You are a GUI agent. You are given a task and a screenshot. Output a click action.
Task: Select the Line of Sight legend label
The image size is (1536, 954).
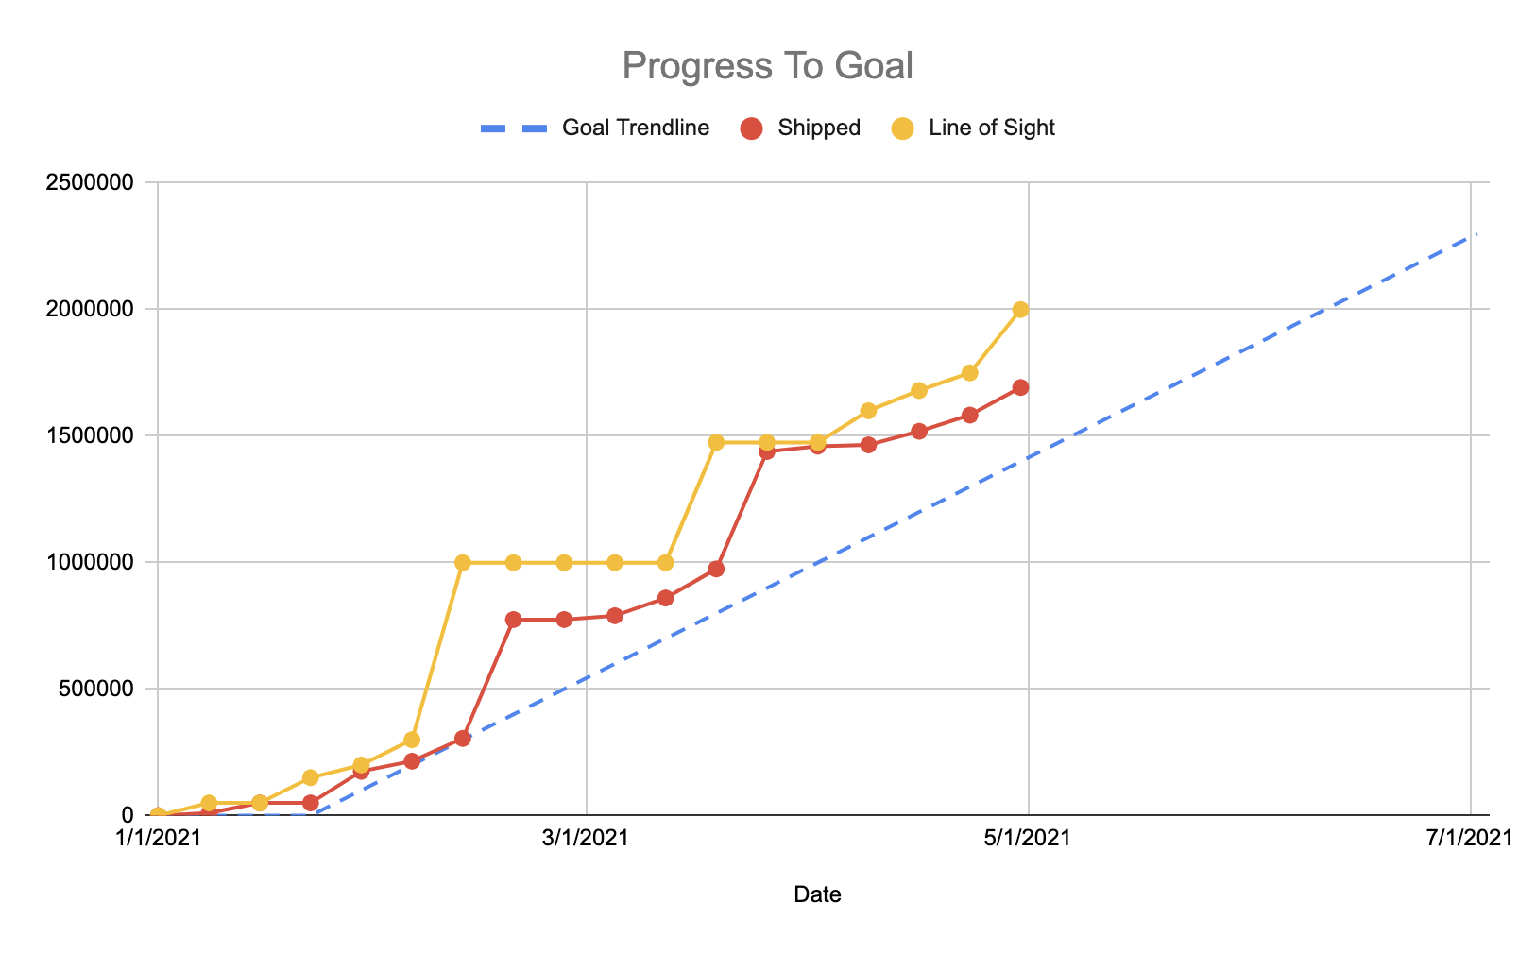[x=992, y=128]
